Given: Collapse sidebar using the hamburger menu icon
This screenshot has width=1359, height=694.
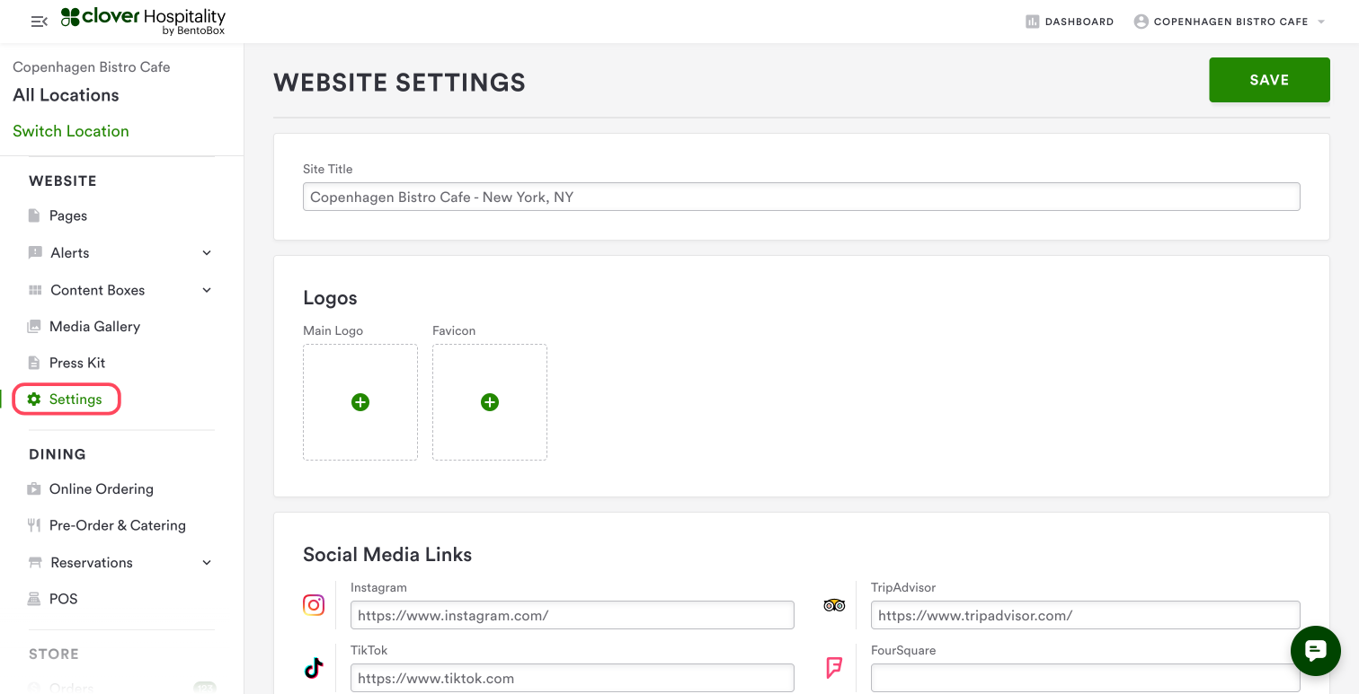Looking at the screenshot, I should tap(39, 22).
